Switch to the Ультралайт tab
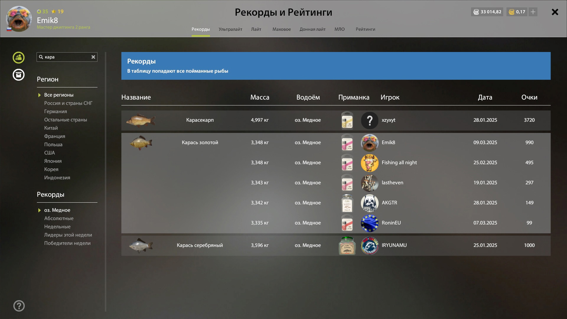The image size is (567, 319). pyautogui.click(x=230, y=29)
